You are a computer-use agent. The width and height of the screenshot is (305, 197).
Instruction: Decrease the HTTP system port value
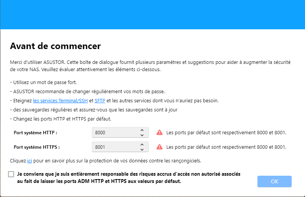click(142, 135)
